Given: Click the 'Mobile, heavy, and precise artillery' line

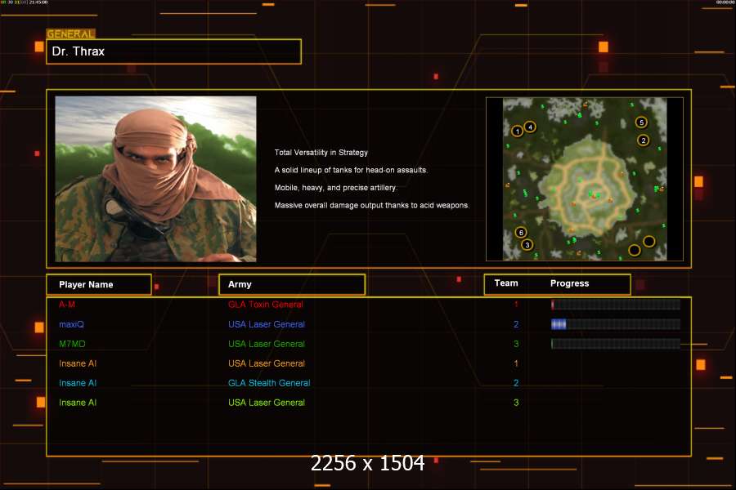Looking at the screenshot, I should (335, 188).
